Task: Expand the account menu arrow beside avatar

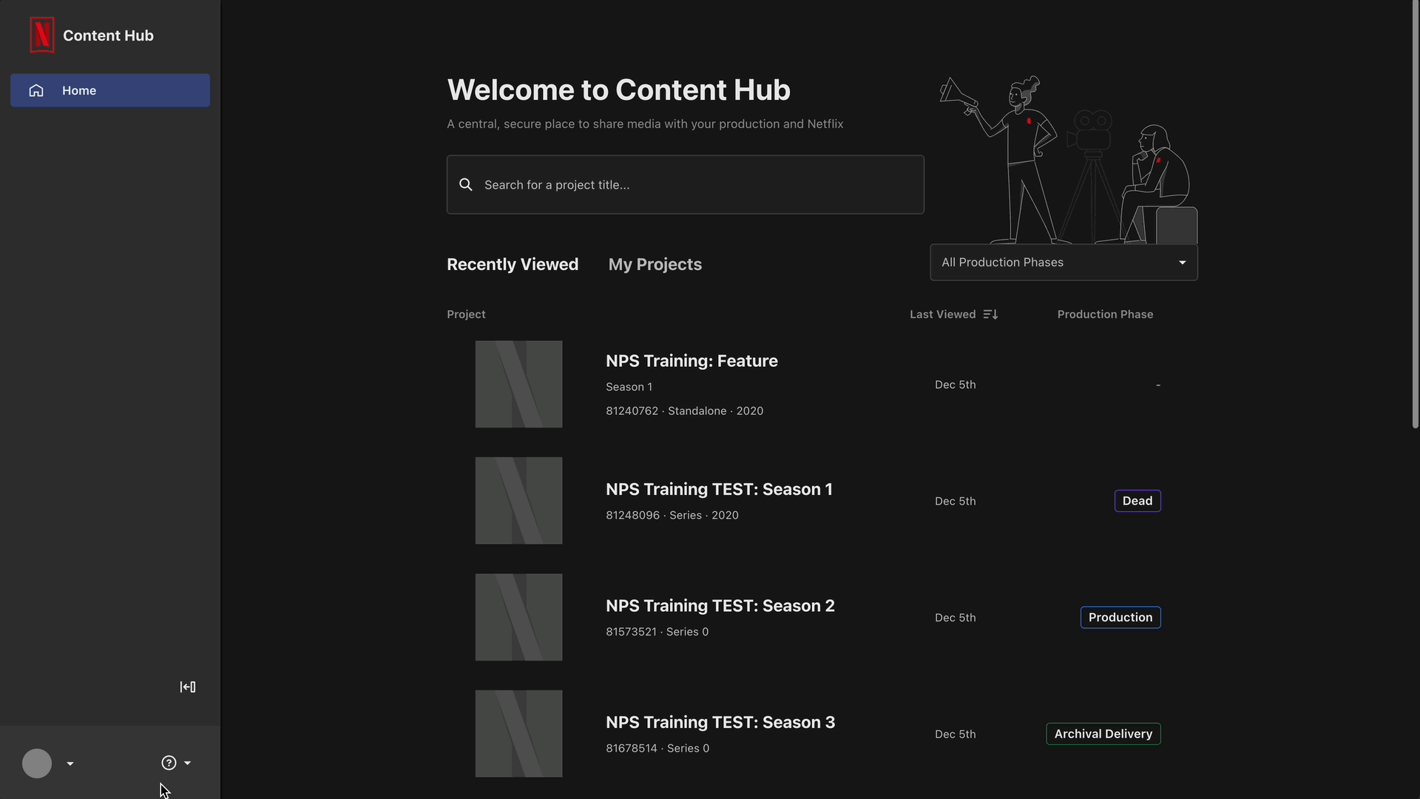Action: click(x=70, y=763)
